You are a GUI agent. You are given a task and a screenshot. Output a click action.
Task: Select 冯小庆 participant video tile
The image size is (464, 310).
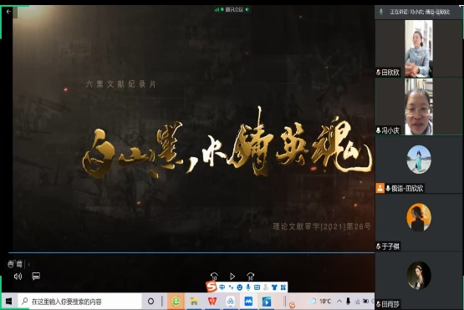[x=419, y=107]
